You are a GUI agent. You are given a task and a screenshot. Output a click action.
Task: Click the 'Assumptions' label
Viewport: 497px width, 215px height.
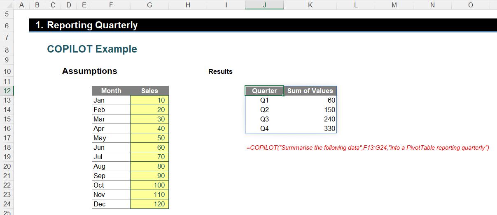[x=89, y=71]
